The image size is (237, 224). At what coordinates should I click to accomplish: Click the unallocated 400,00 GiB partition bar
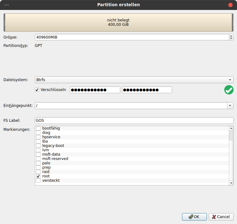(118, 22)
